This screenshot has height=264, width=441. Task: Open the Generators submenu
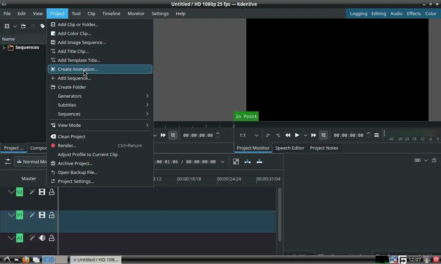click(x=100, y=96)
